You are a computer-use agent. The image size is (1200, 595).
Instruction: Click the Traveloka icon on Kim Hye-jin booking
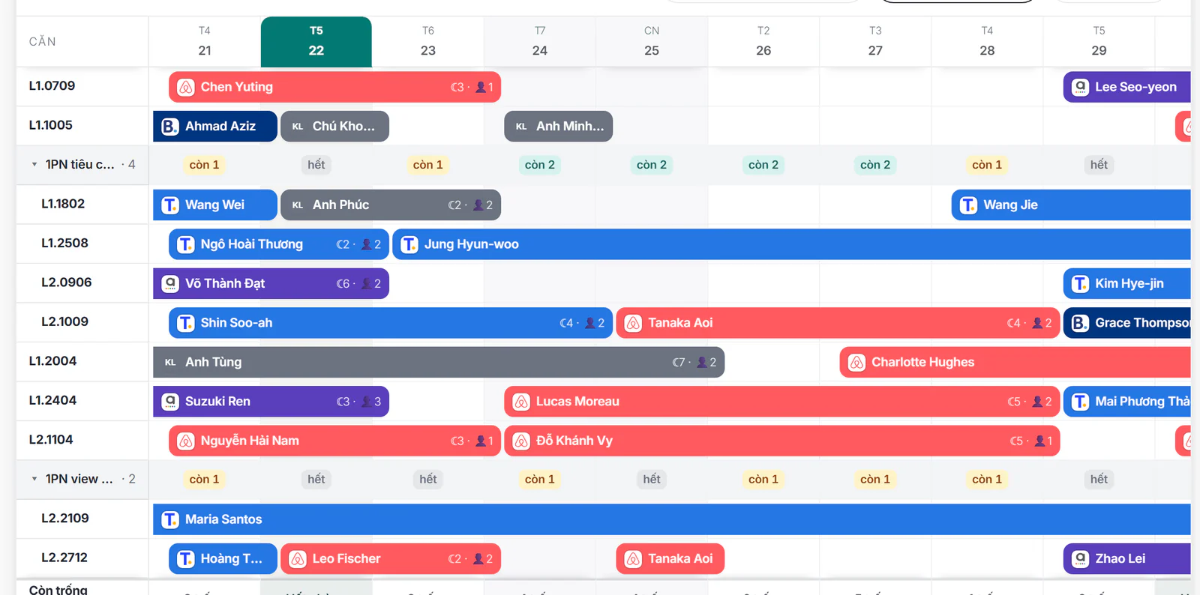tap(1080, 284)
